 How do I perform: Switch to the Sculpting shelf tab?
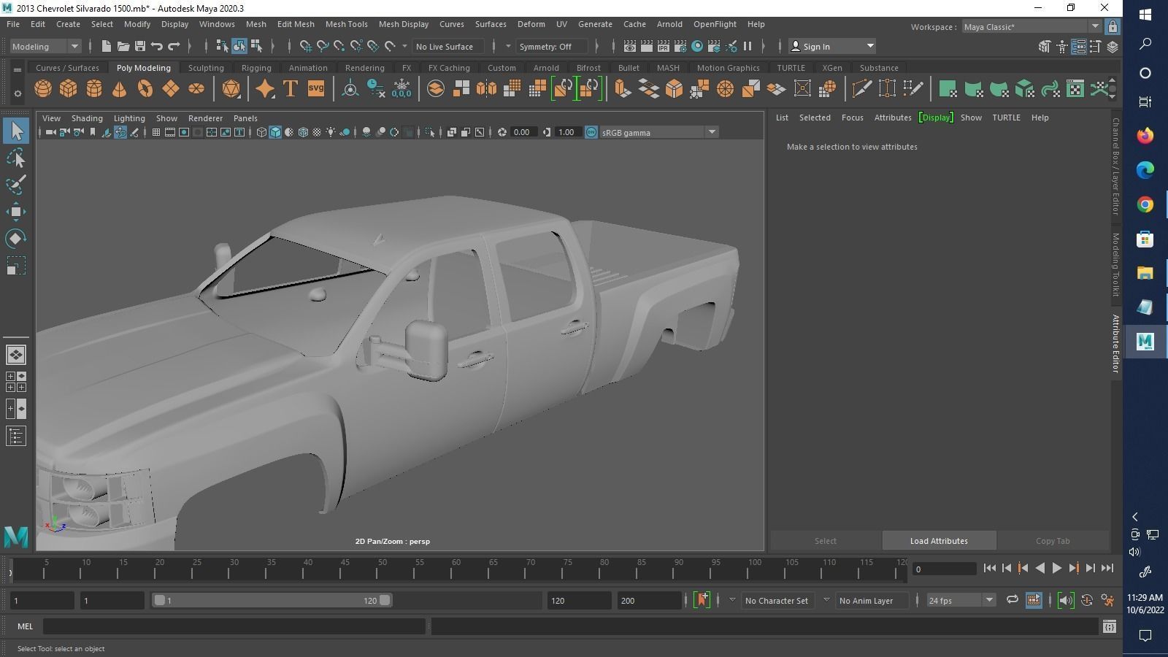pos(206,68)
